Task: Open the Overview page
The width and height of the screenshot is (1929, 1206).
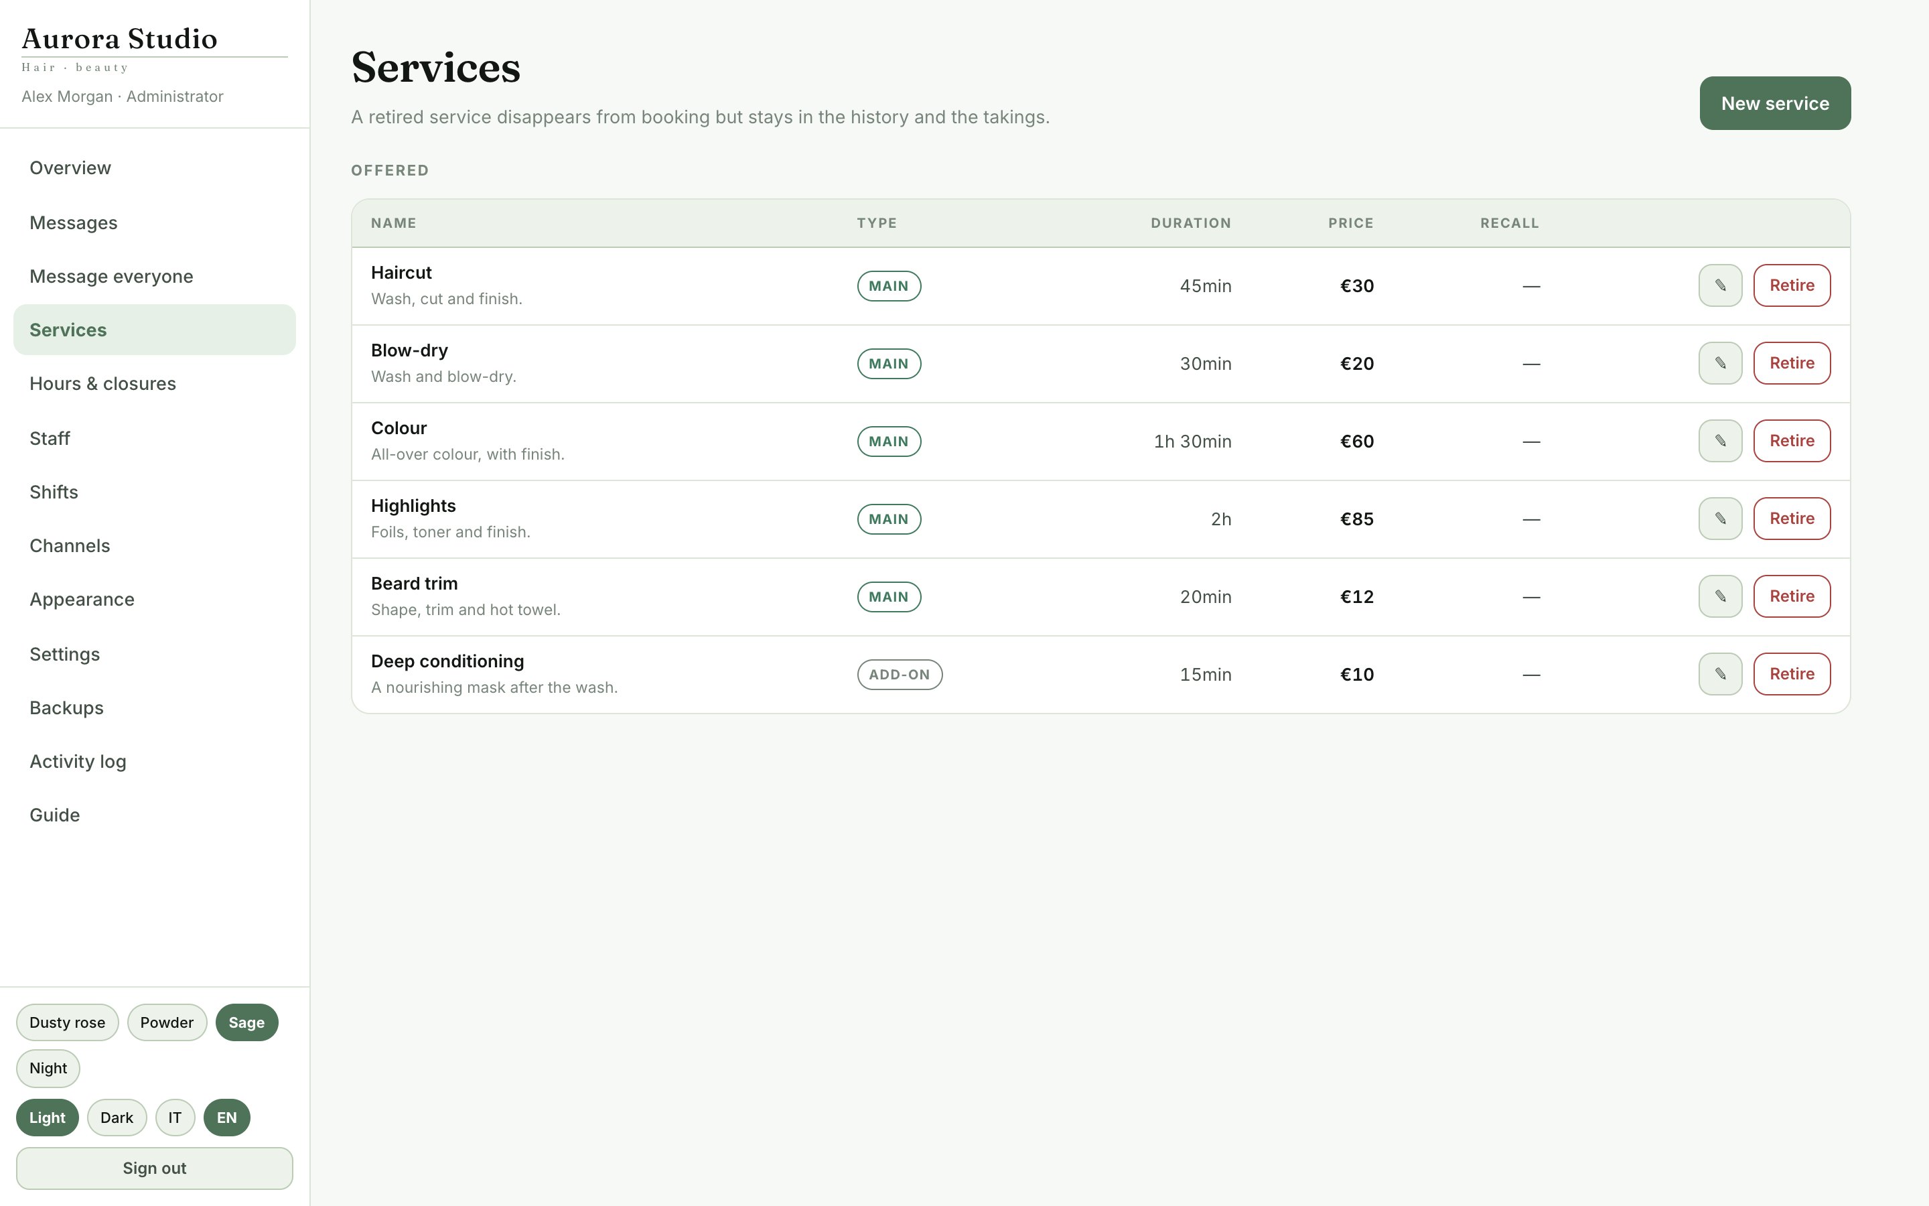Action: (155, 168)
